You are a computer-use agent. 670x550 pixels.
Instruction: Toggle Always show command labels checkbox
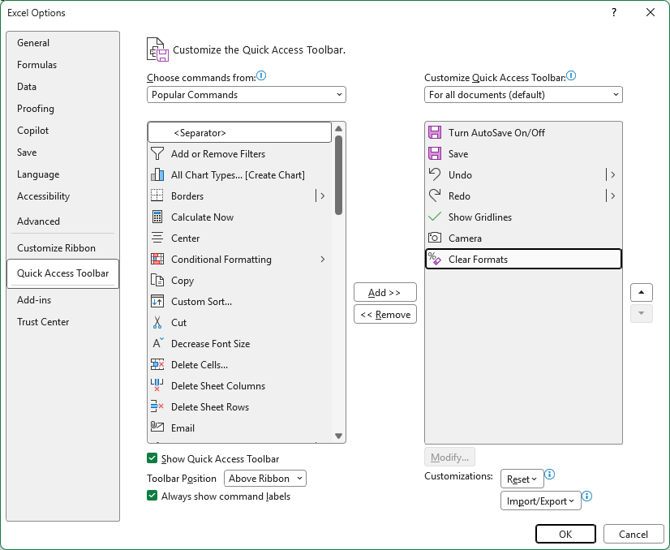pos(152,496)
